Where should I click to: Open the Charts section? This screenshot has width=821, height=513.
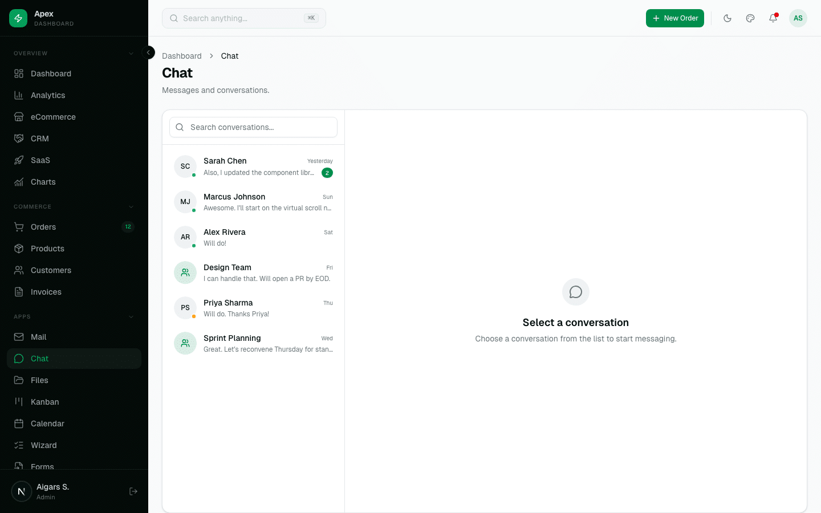[43, 182]
